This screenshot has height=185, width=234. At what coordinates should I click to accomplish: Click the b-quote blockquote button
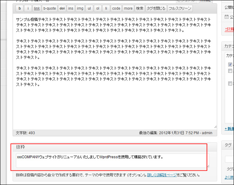click(x=49, y=8)
